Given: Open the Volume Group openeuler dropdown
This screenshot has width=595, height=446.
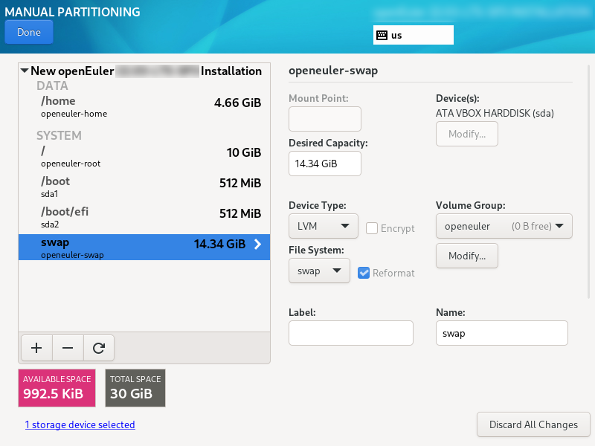Looking at the screenshot, I should tap(504, 226).
